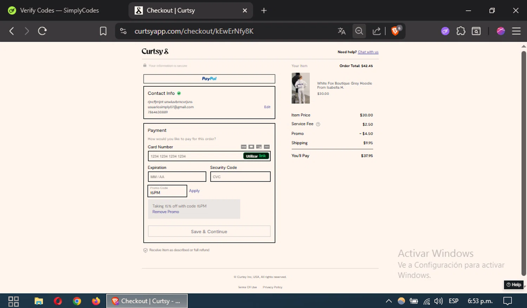Click the Utilizar link button
Screen dimensions: 527x308
point(256,156)
